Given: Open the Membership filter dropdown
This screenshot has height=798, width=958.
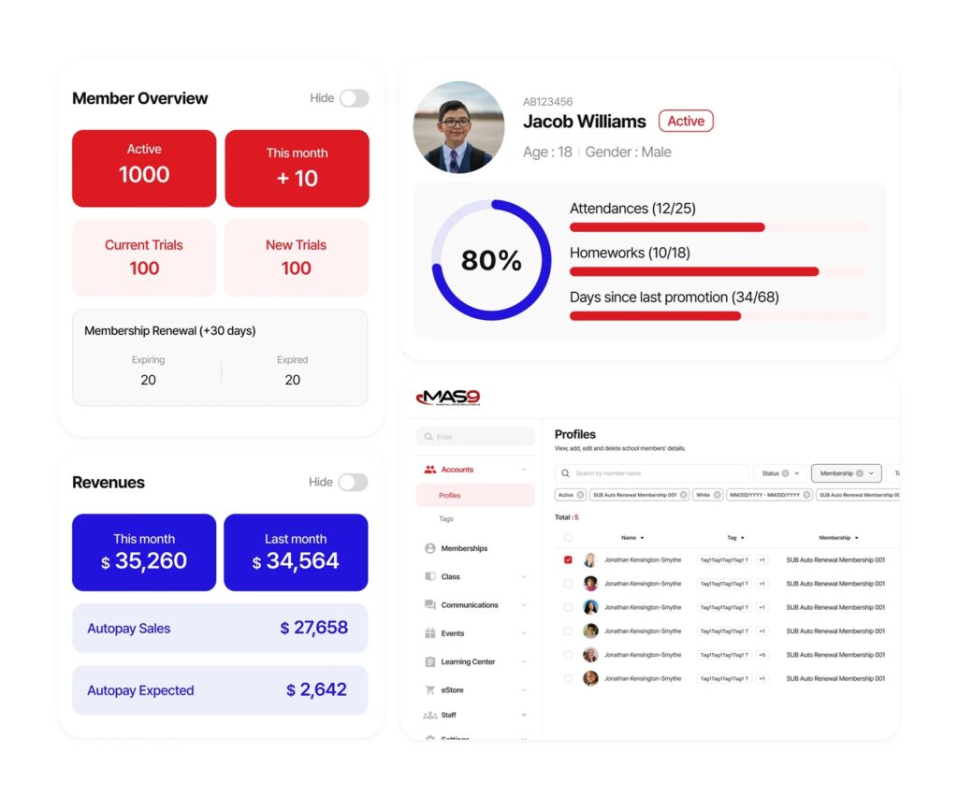Looking at the screenshot, I should click(x=846, y=472).
